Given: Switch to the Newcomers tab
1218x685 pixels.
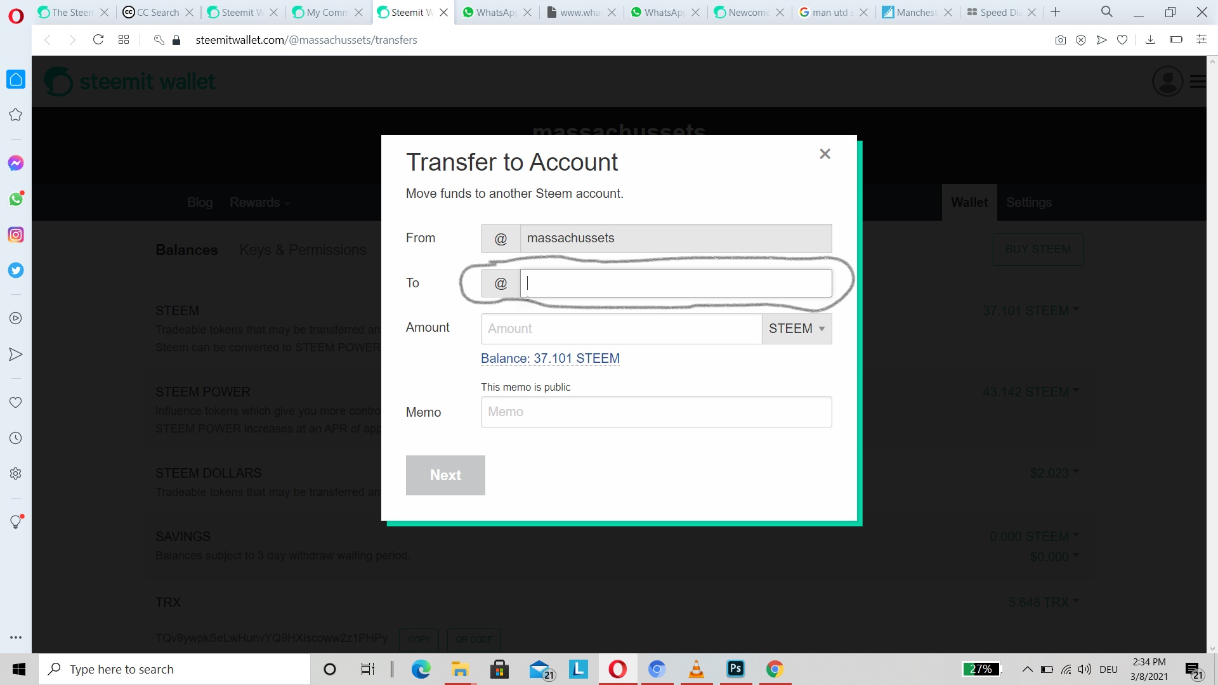Looking at the screenshot, I should 748,12.
